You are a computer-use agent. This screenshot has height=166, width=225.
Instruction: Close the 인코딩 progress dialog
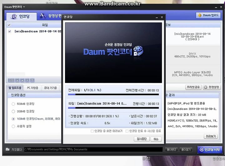click(x=162, y=17)
